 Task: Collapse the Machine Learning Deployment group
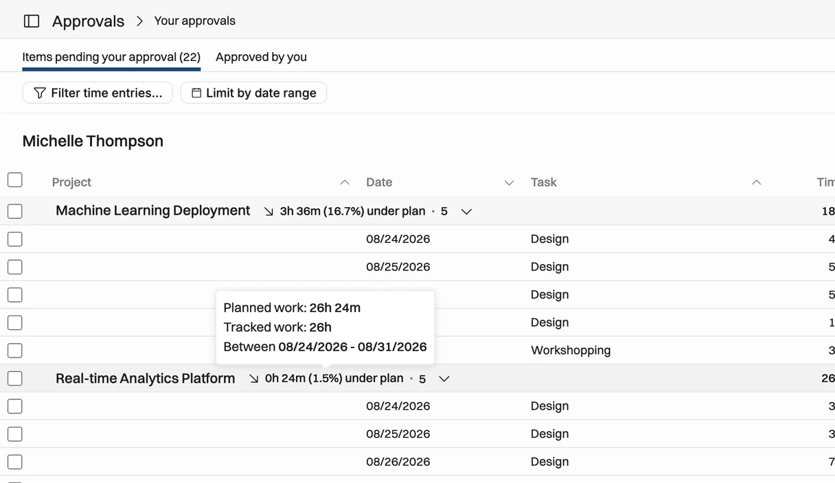click(466, 211)
